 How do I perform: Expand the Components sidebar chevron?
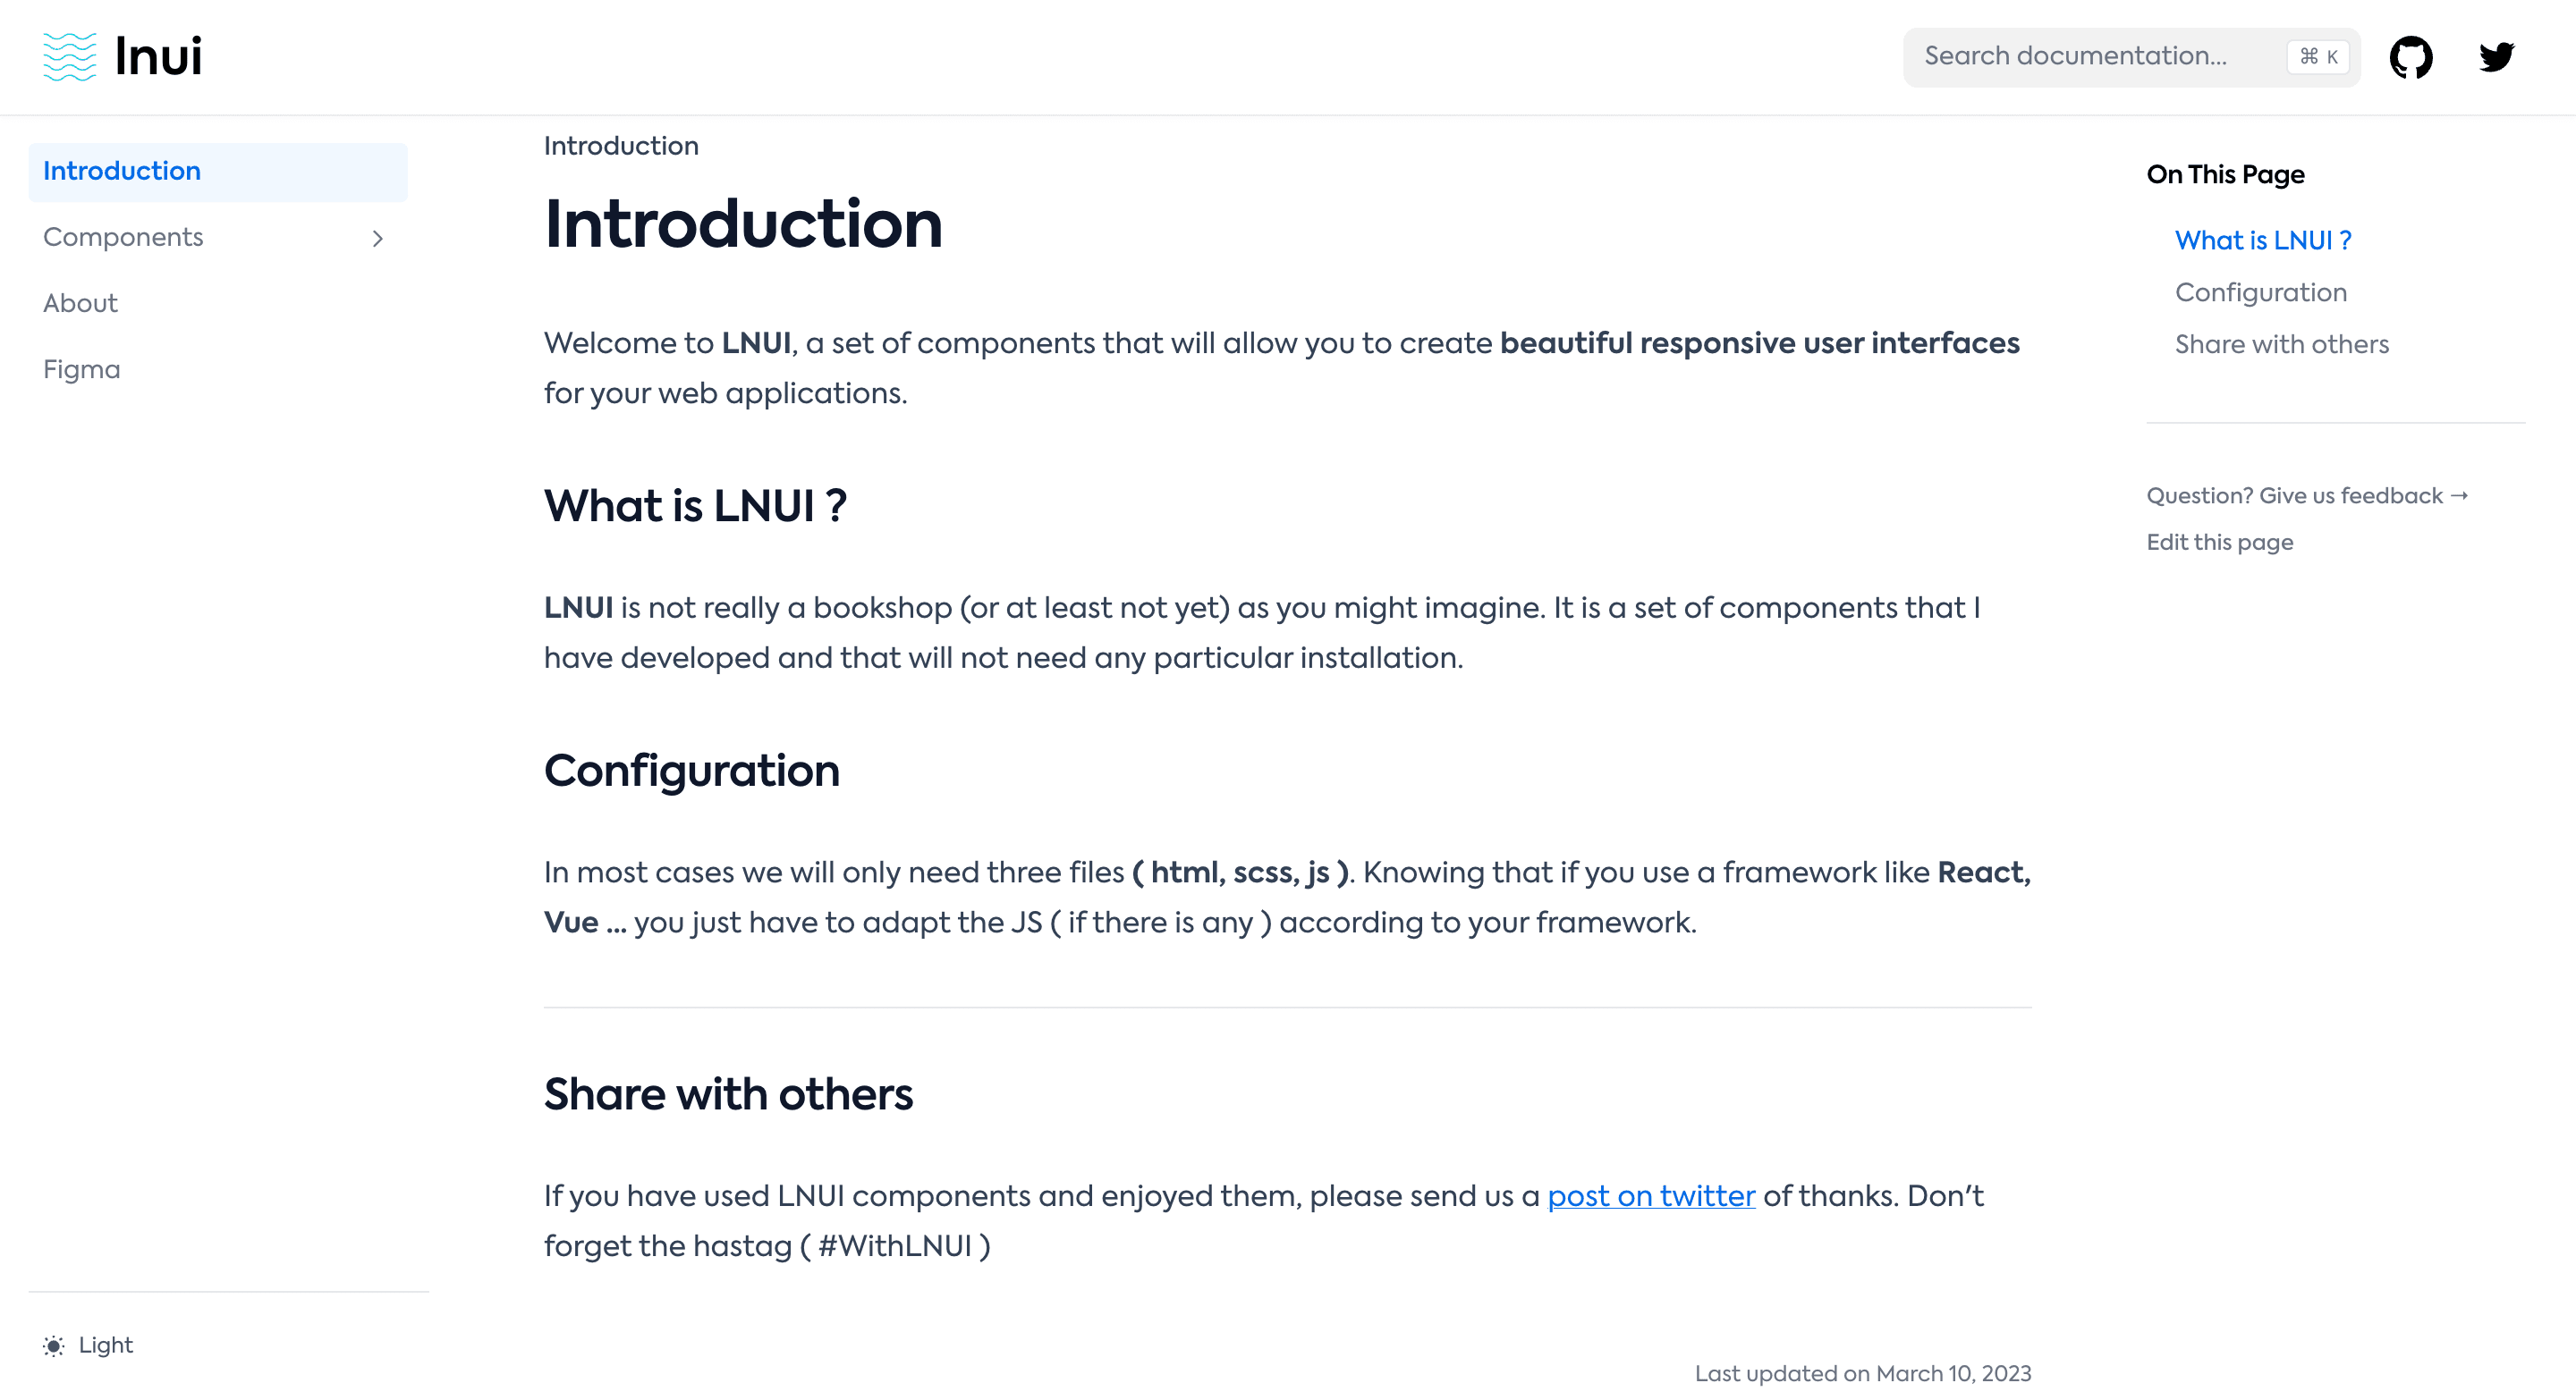[377, 238]
